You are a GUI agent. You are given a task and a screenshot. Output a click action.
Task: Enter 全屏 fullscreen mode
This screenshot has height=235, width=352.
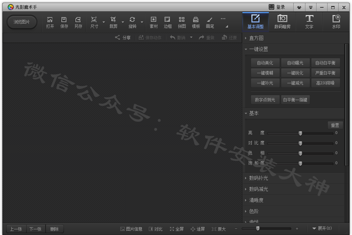point(177,229)
